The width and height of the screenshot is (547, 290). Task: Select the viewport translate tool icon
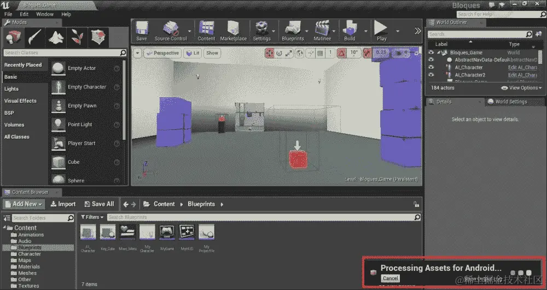point(269,54)
